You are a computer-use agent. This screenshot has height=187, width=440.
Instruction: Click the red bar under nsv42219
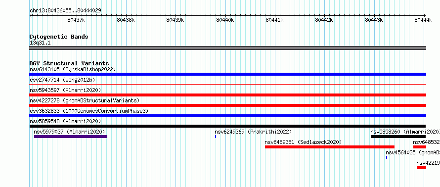(x=422, y=168)
